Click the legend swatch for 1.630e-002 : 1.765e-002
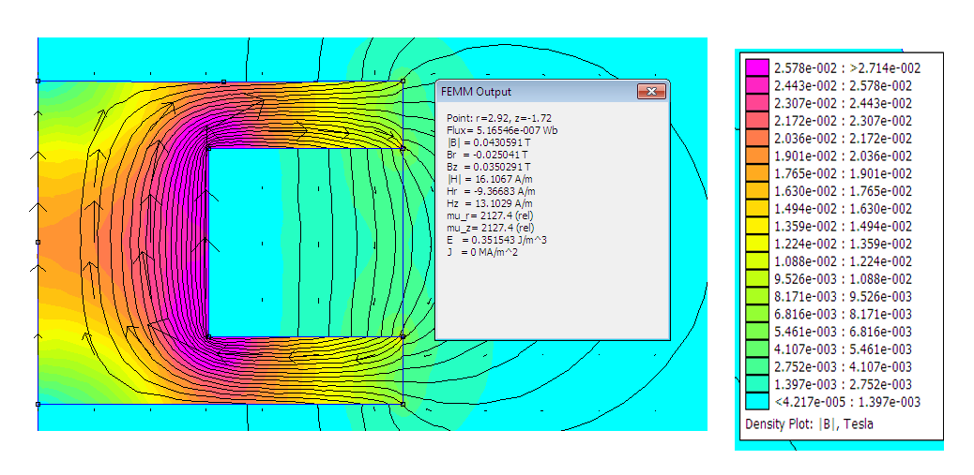The image size is (974, 475). click(x=756, y=191)
